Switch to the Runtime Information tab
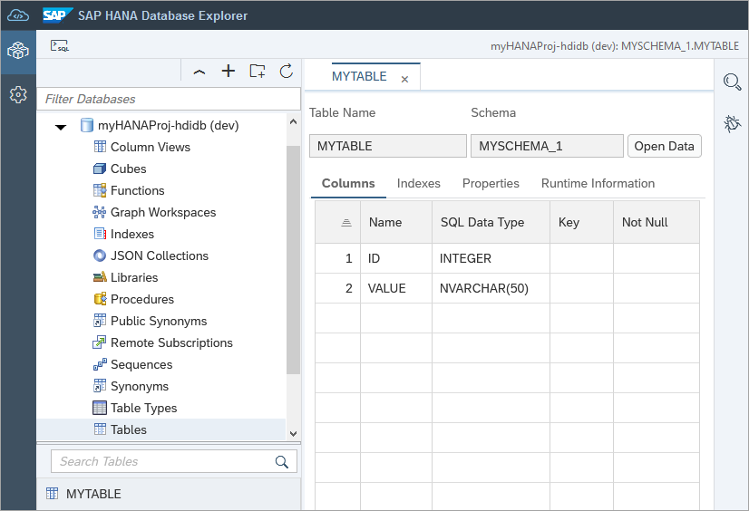This screenshot has width=749, height=511. (598, 184)
